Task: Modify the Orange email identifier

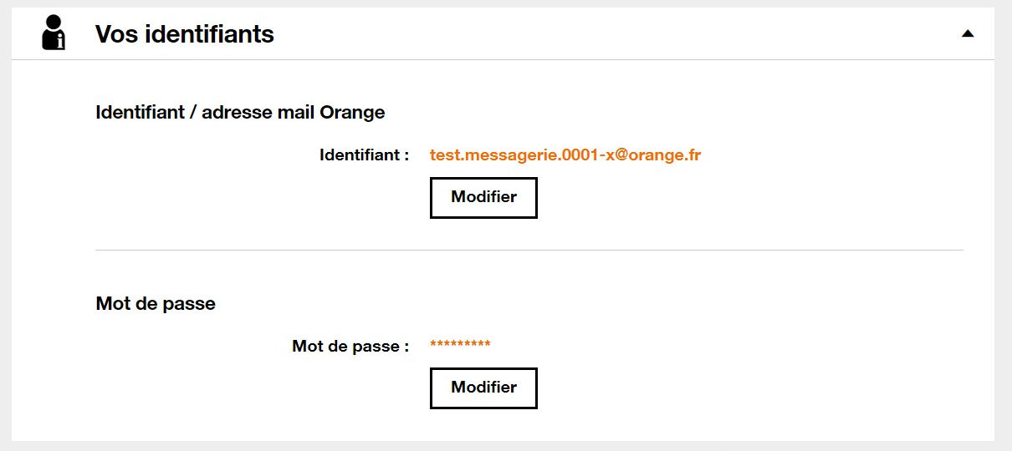Action: (x=483, y=198)
